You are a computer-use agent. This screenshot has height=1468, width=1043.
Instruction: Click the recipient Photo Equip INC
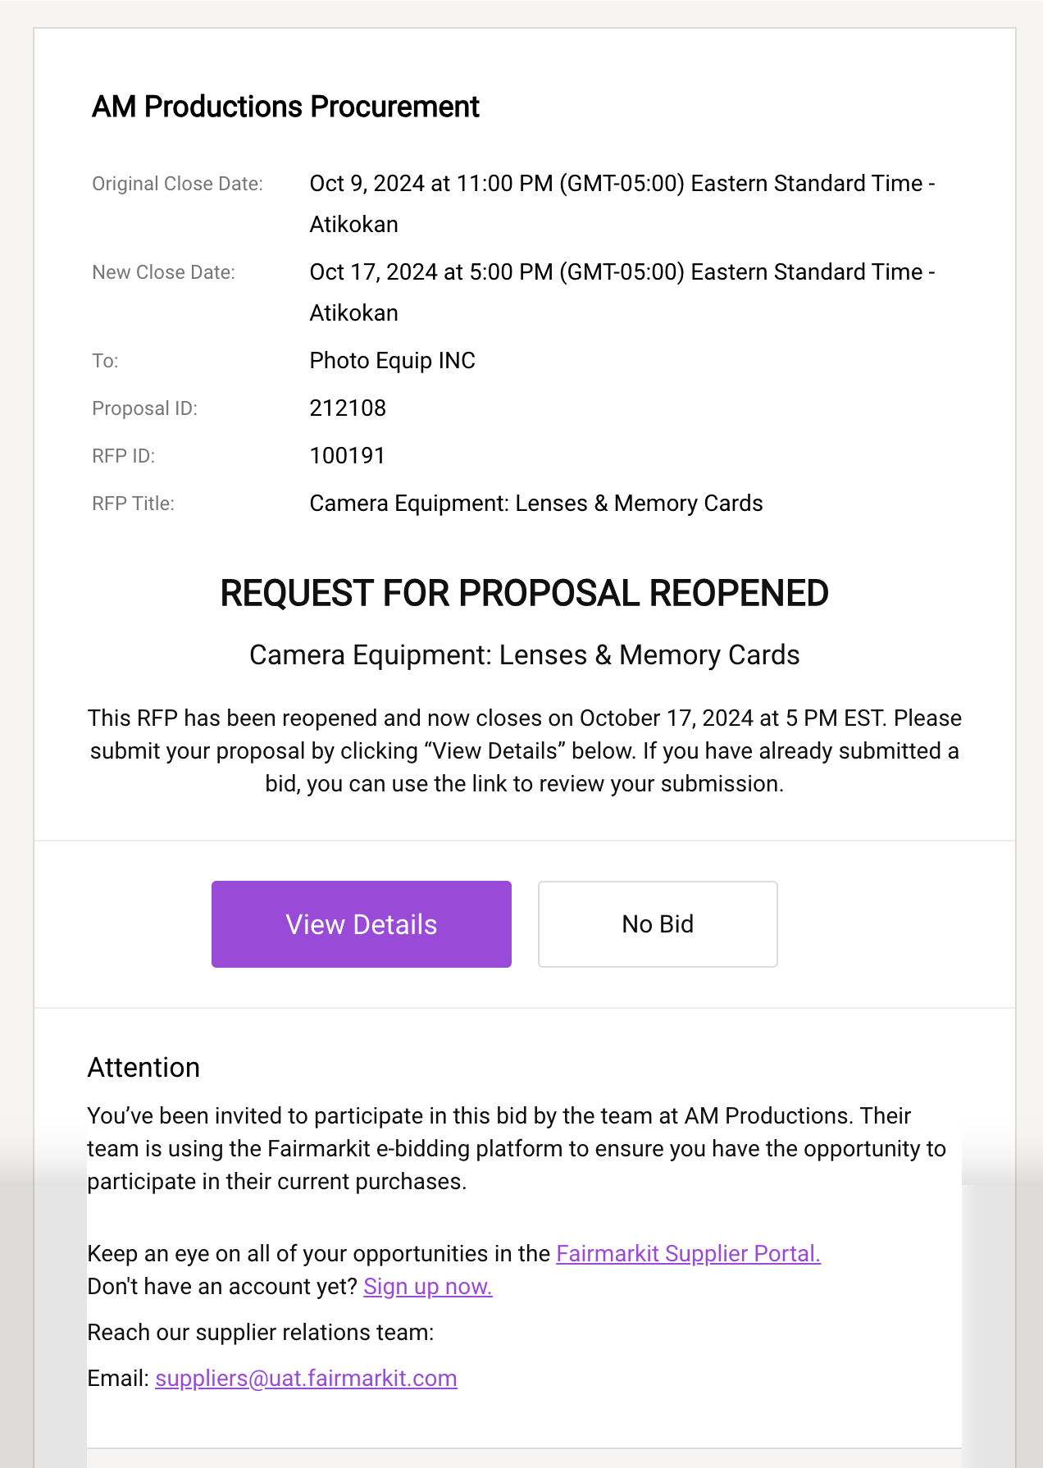392,361
